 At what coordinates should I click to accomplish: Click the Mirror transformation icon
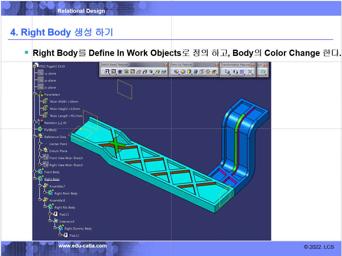point(235,72)
